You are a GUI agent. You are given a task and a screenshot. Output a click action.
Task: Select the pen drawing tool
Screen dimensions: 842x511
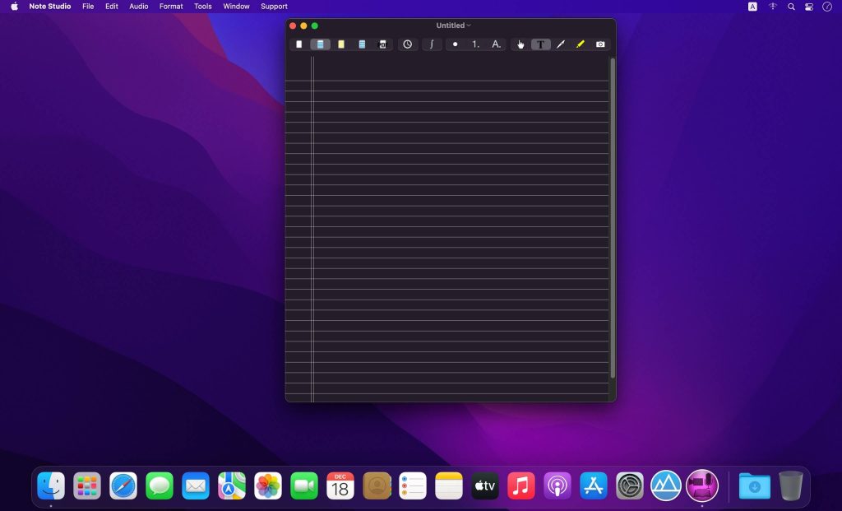pos(561,44)
